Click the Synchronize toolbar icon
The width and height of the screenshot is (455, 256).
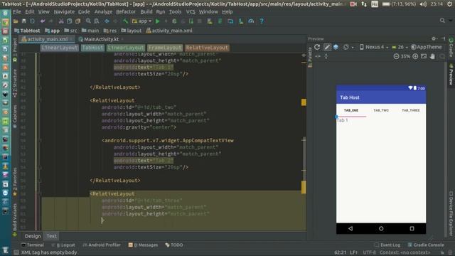tap(33, 21)
